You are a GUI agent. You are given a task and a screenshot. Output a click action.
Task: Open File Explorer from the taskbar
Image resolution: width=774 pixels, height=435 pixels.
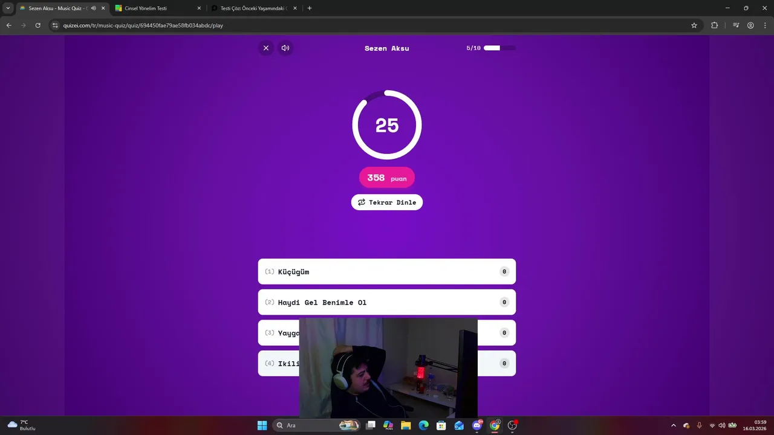406,425
